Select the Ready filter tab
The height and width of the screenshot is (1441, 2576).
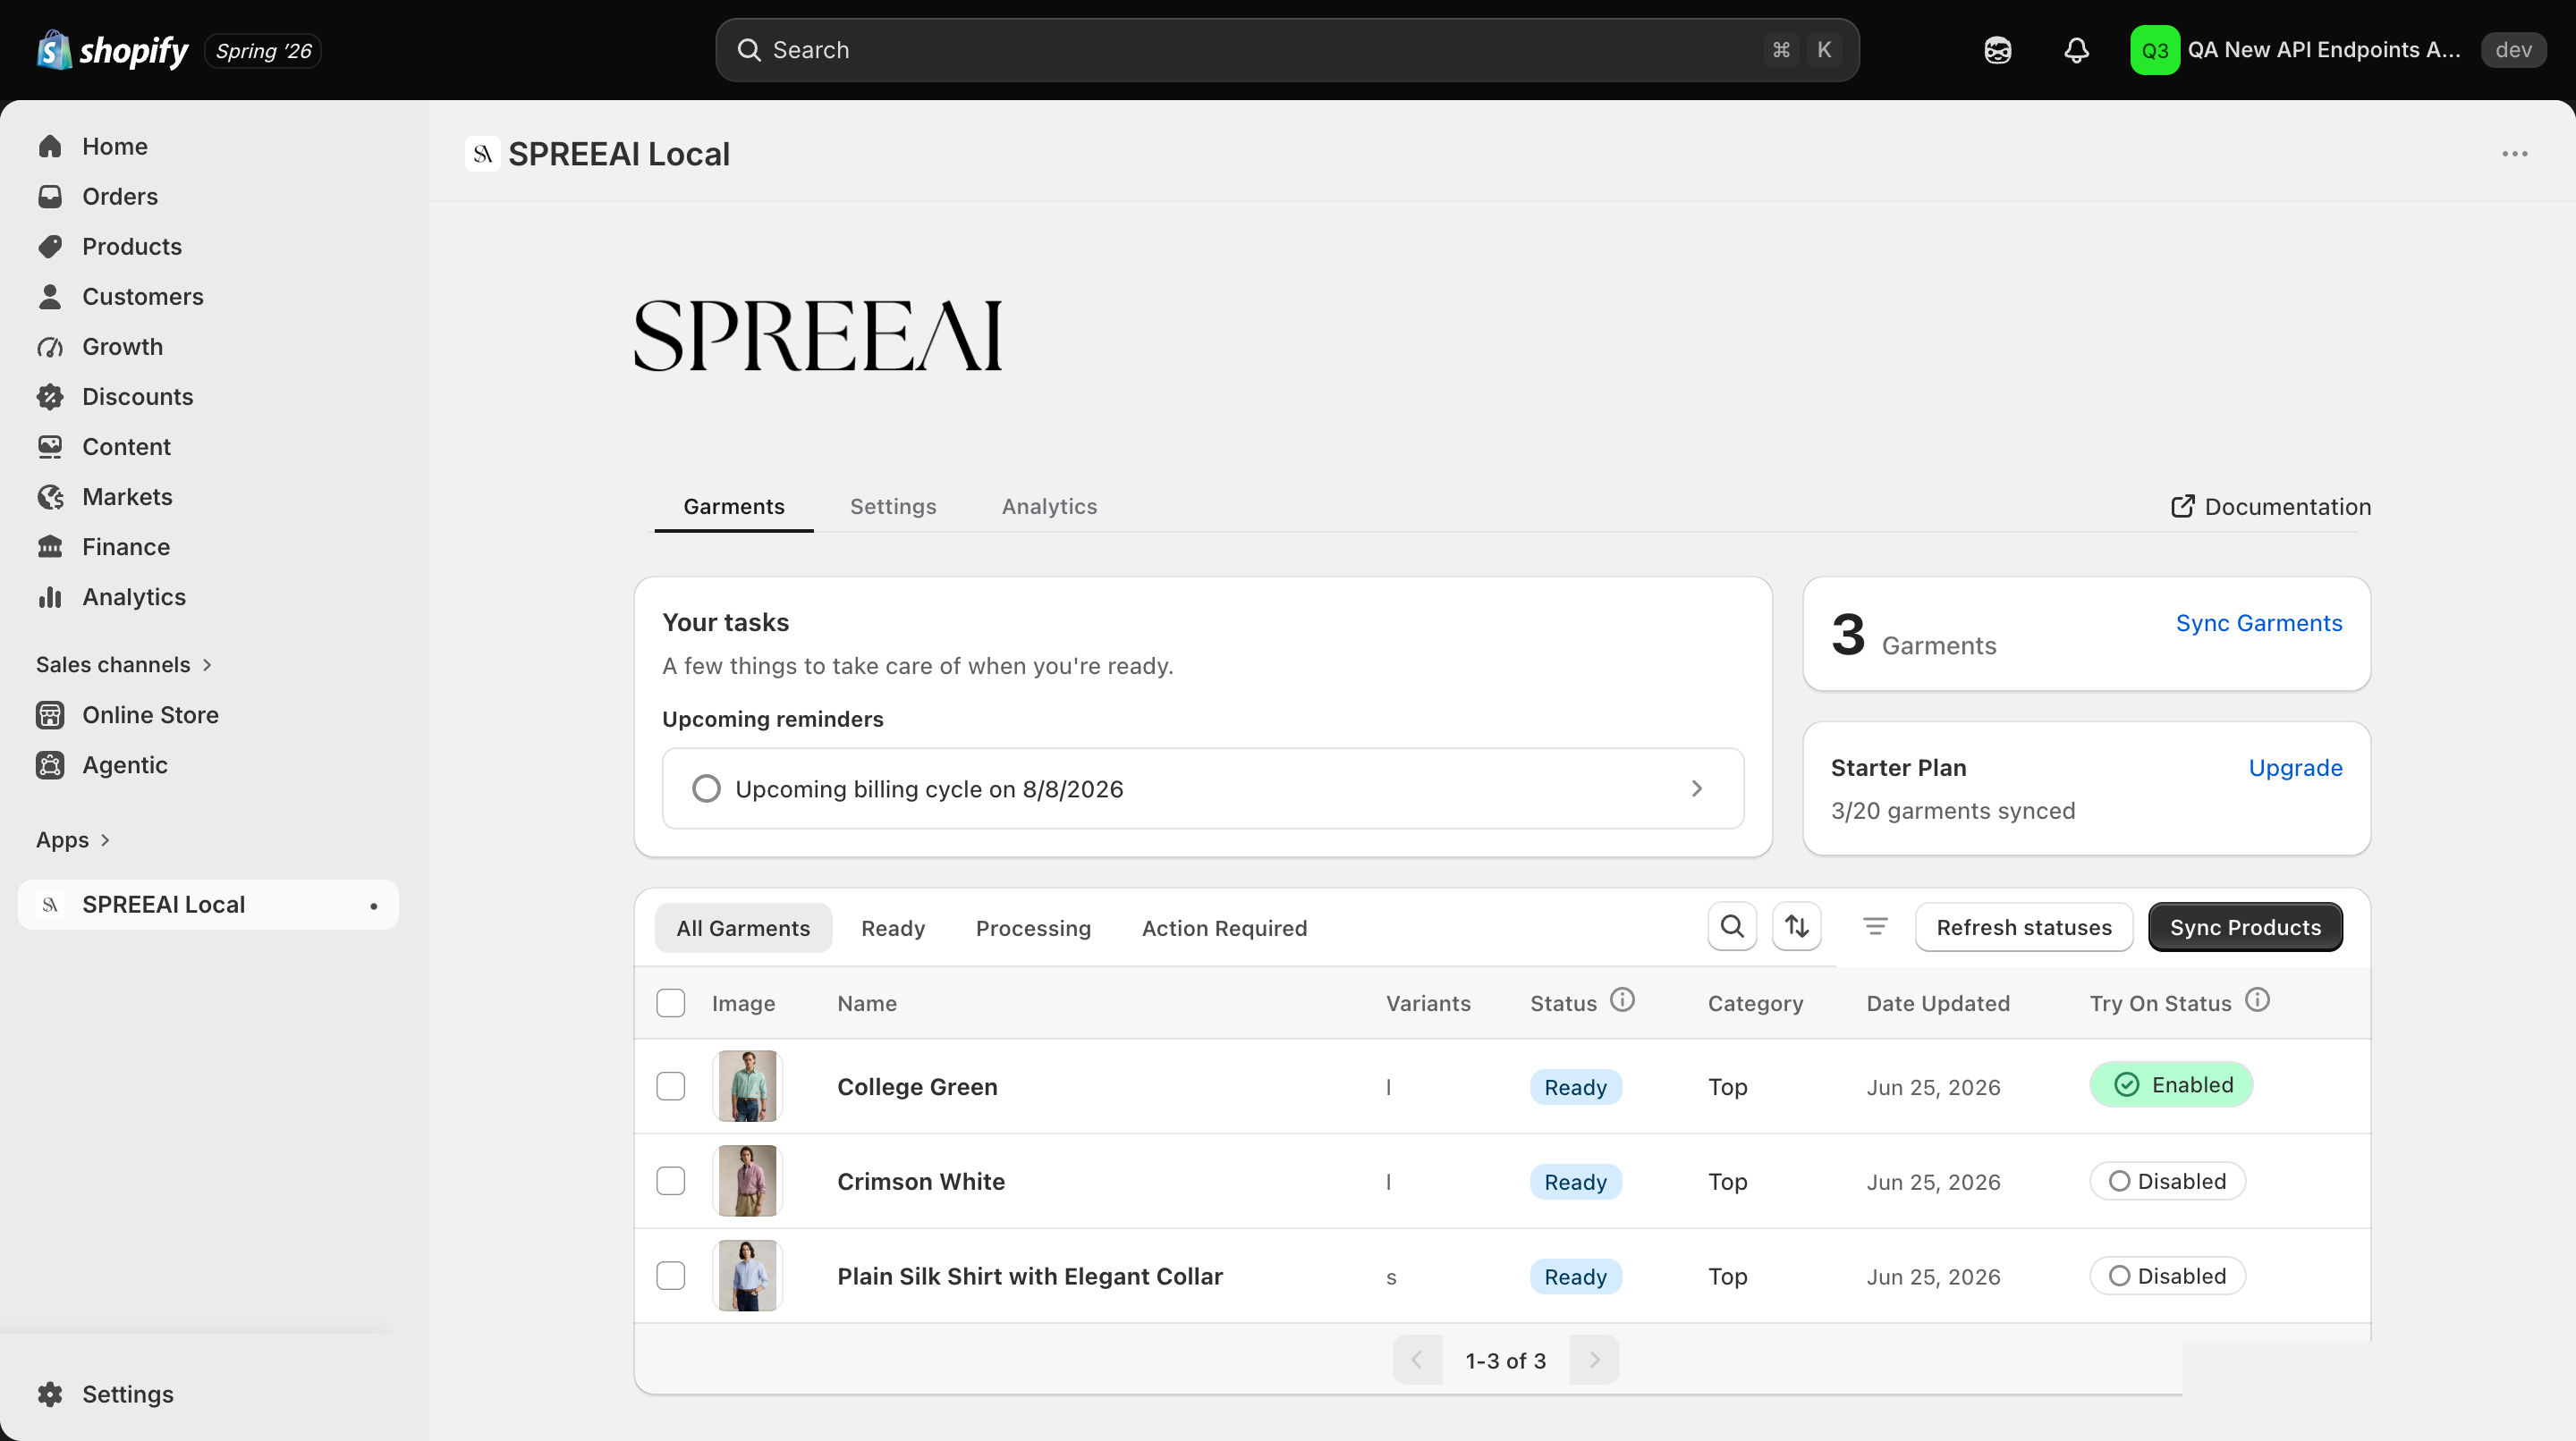click(x=893, y=929)
